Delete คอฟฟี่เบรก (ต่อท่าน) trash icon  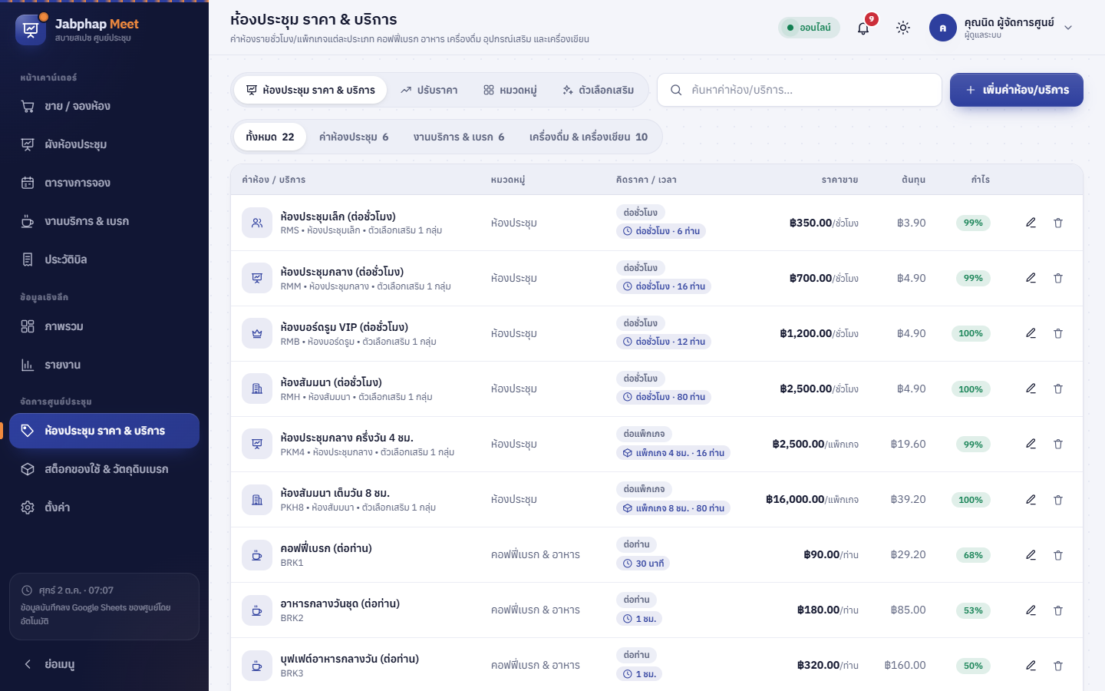tap(1058, 554)
